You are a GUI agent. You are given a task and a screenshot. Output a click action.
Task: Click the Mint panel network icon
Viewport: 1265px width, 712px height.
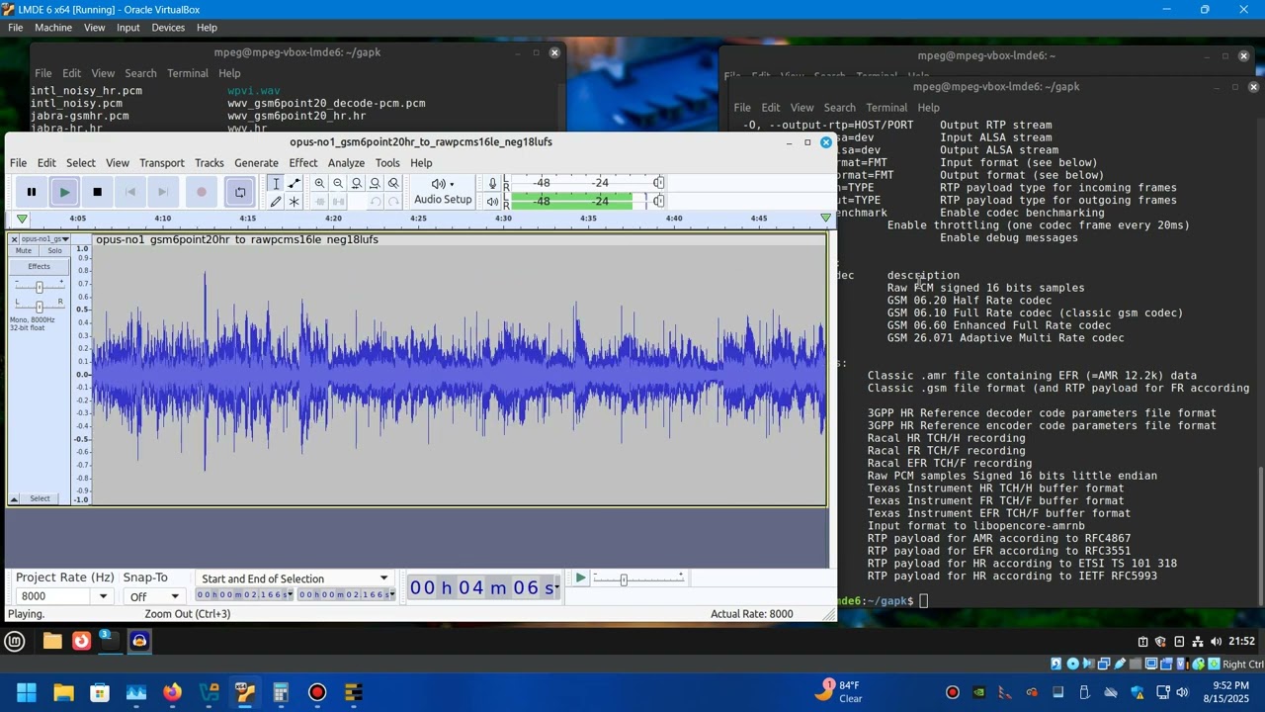coord(1198,642)
